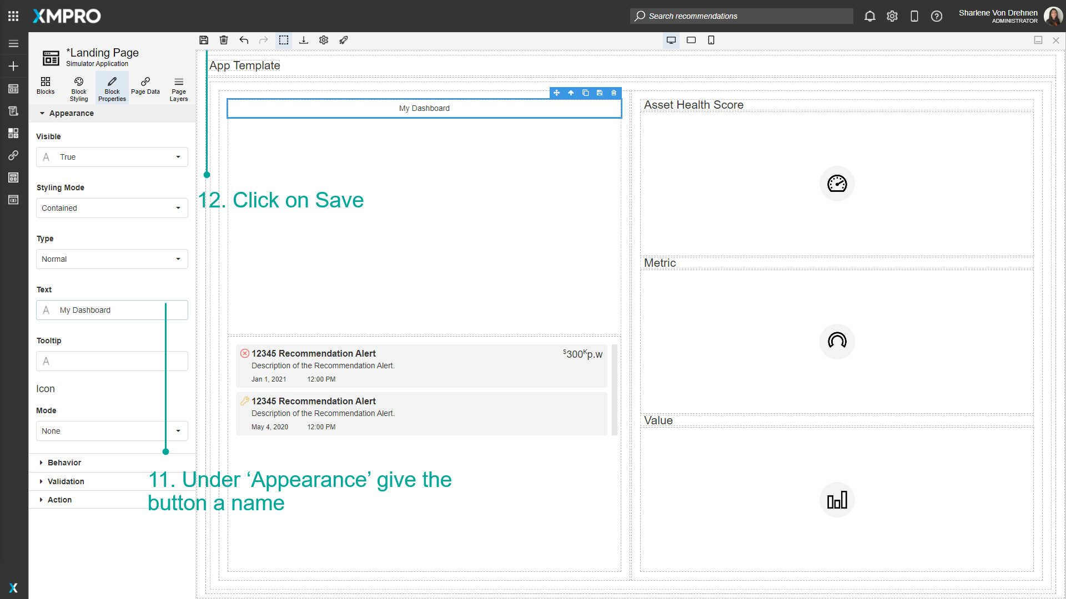Undo the last change

point(244,40)
